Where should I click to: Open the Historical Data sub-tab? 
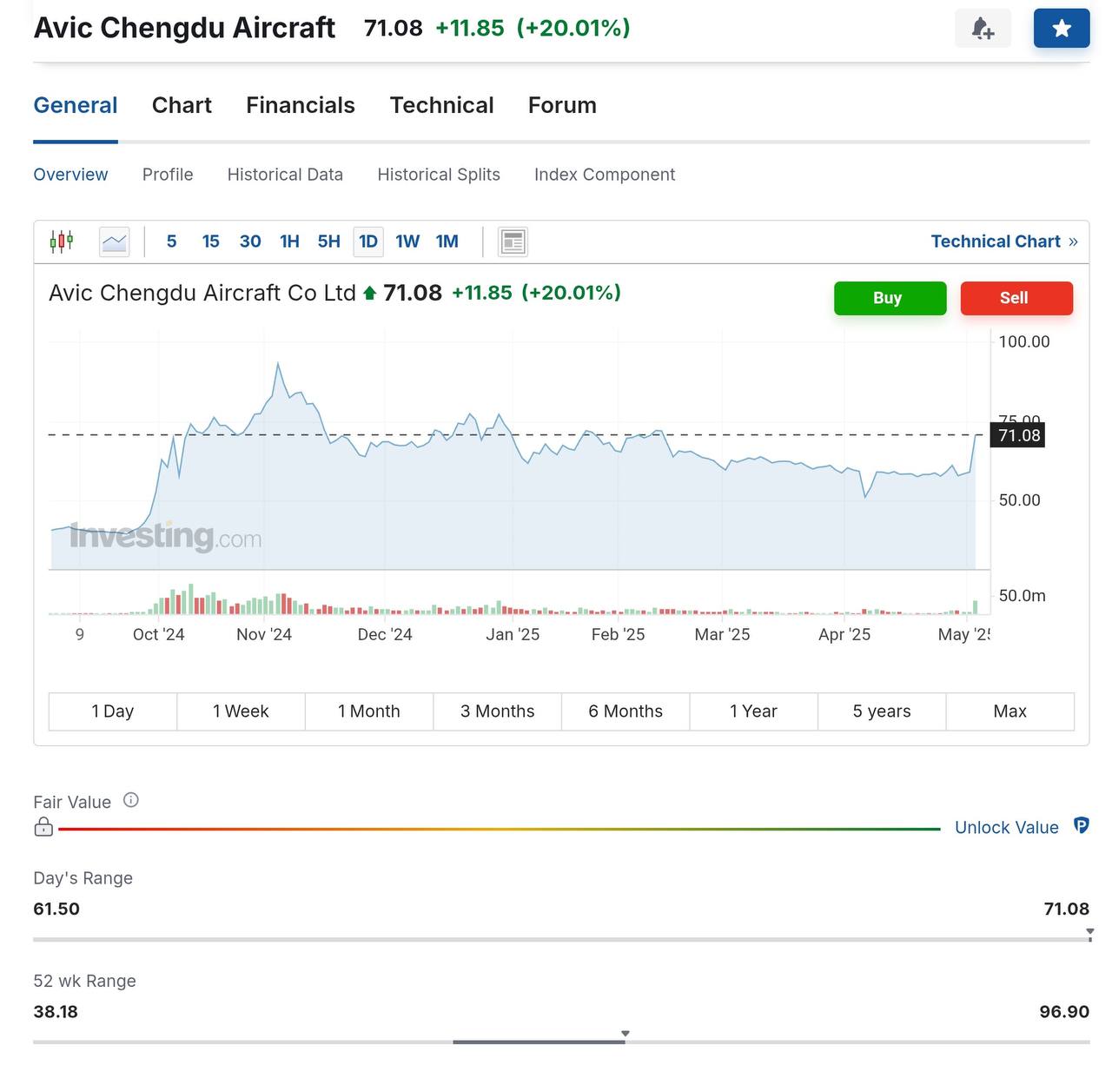285,175
